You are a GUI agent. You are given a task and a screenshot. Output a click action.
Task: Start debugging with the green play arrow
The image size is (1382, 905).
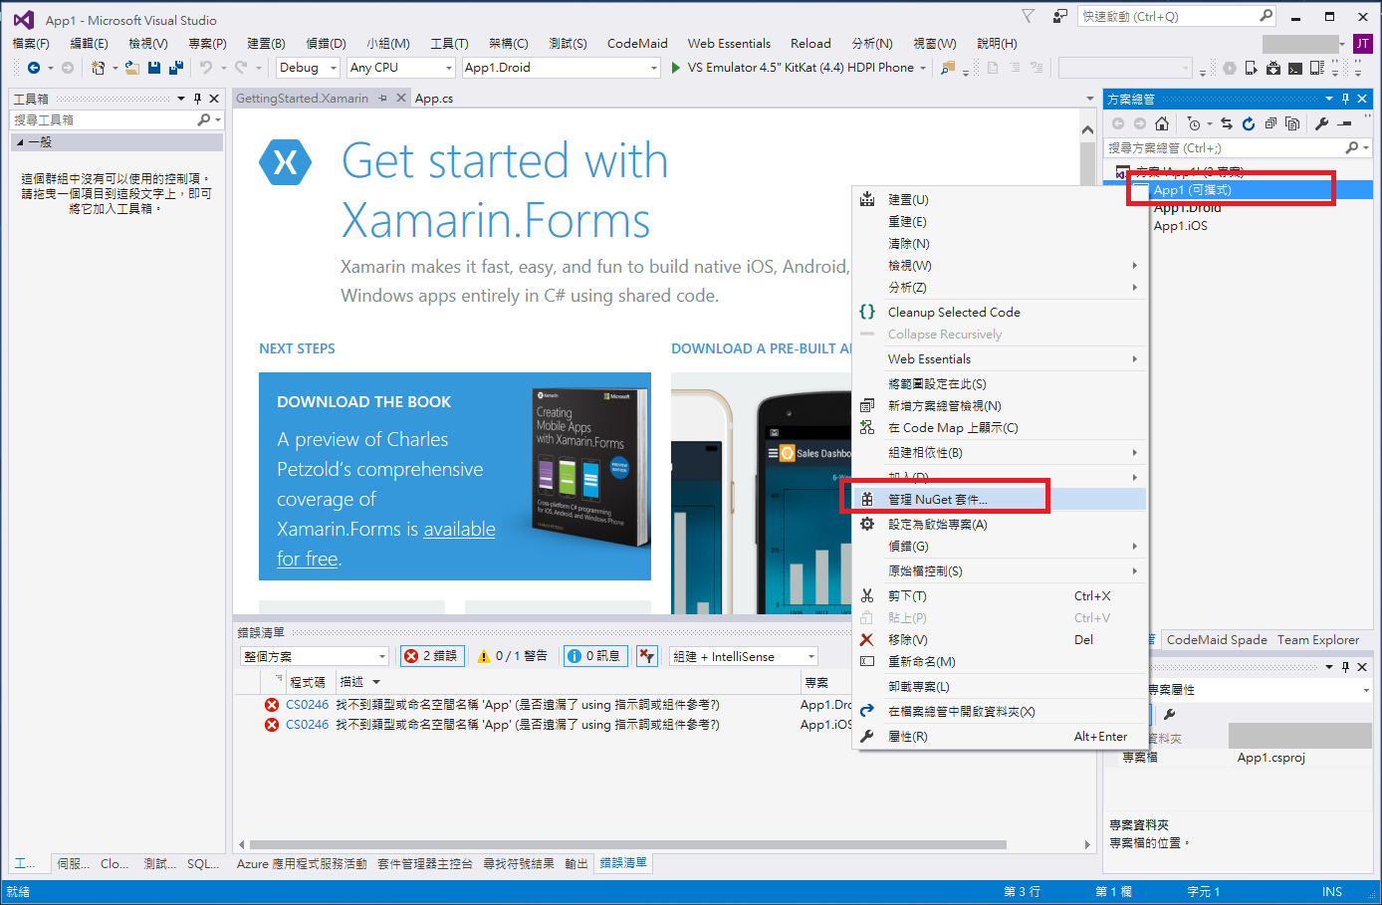click(676, 68)
